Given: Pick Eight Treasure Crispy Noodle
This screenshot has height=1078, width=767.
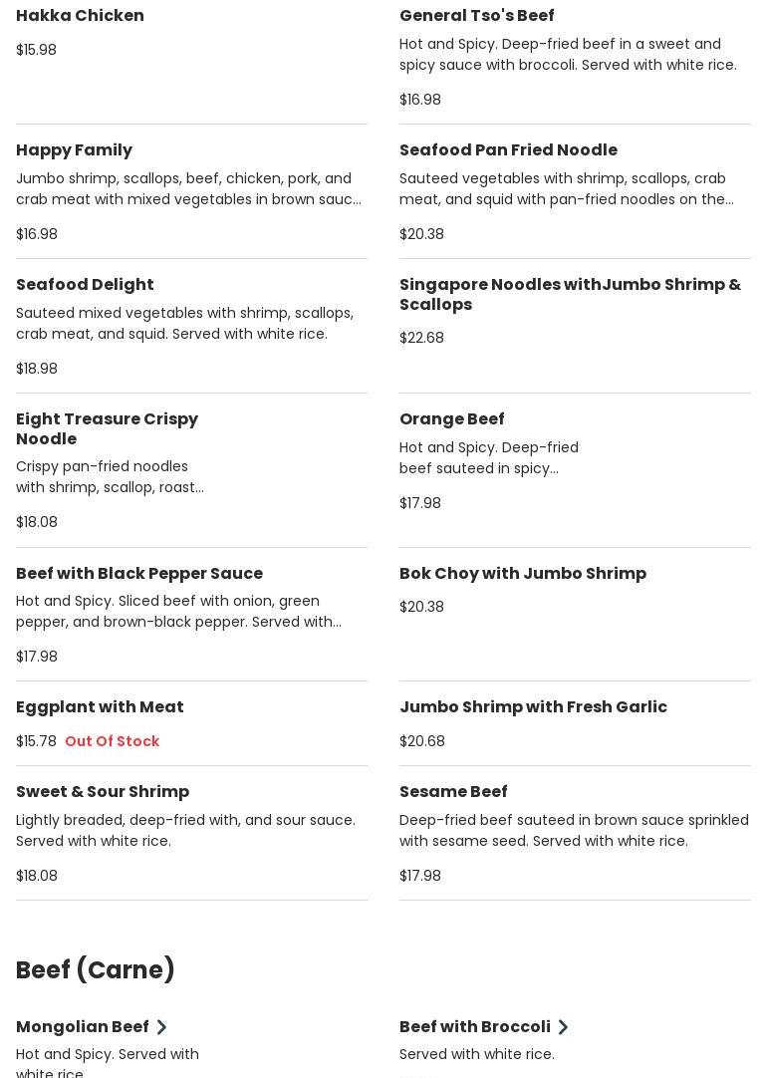Looking at the screenshot, I should click(x=107, y=428).
